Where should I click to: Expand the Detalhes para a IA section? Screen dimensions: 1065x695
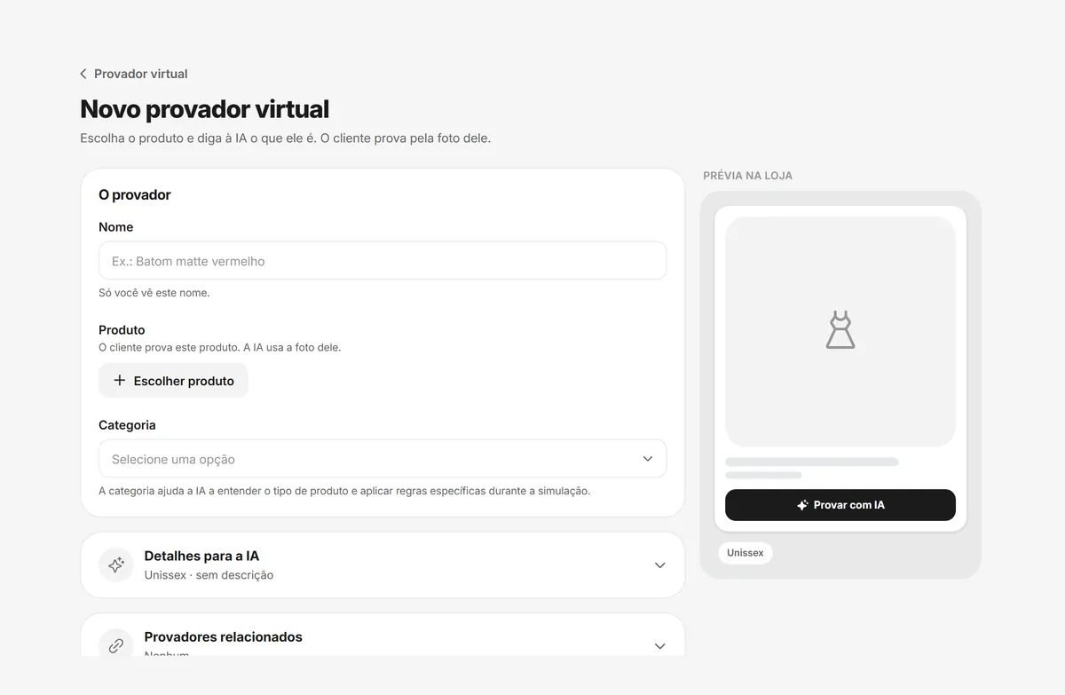click(383, 565)
